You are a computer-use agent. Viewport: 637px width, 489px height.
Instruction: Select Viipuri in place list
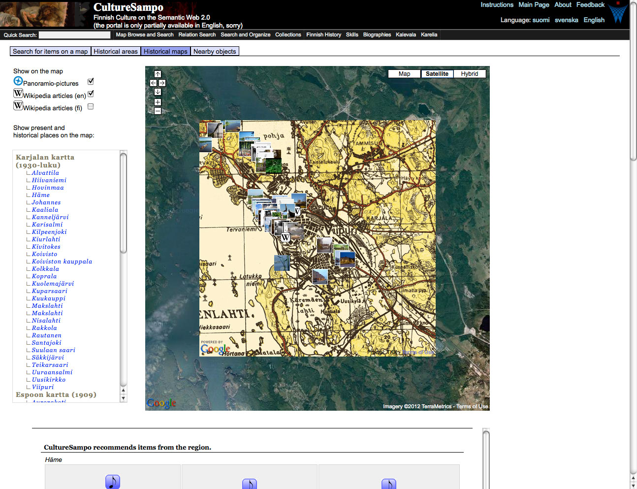tap(43, 387)
